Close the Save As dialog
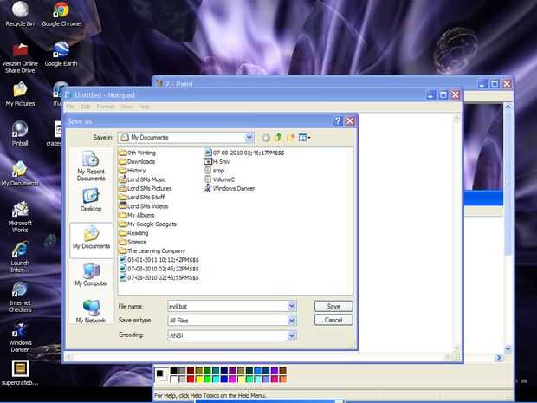 pyautogui.click(x=350, y=121)
